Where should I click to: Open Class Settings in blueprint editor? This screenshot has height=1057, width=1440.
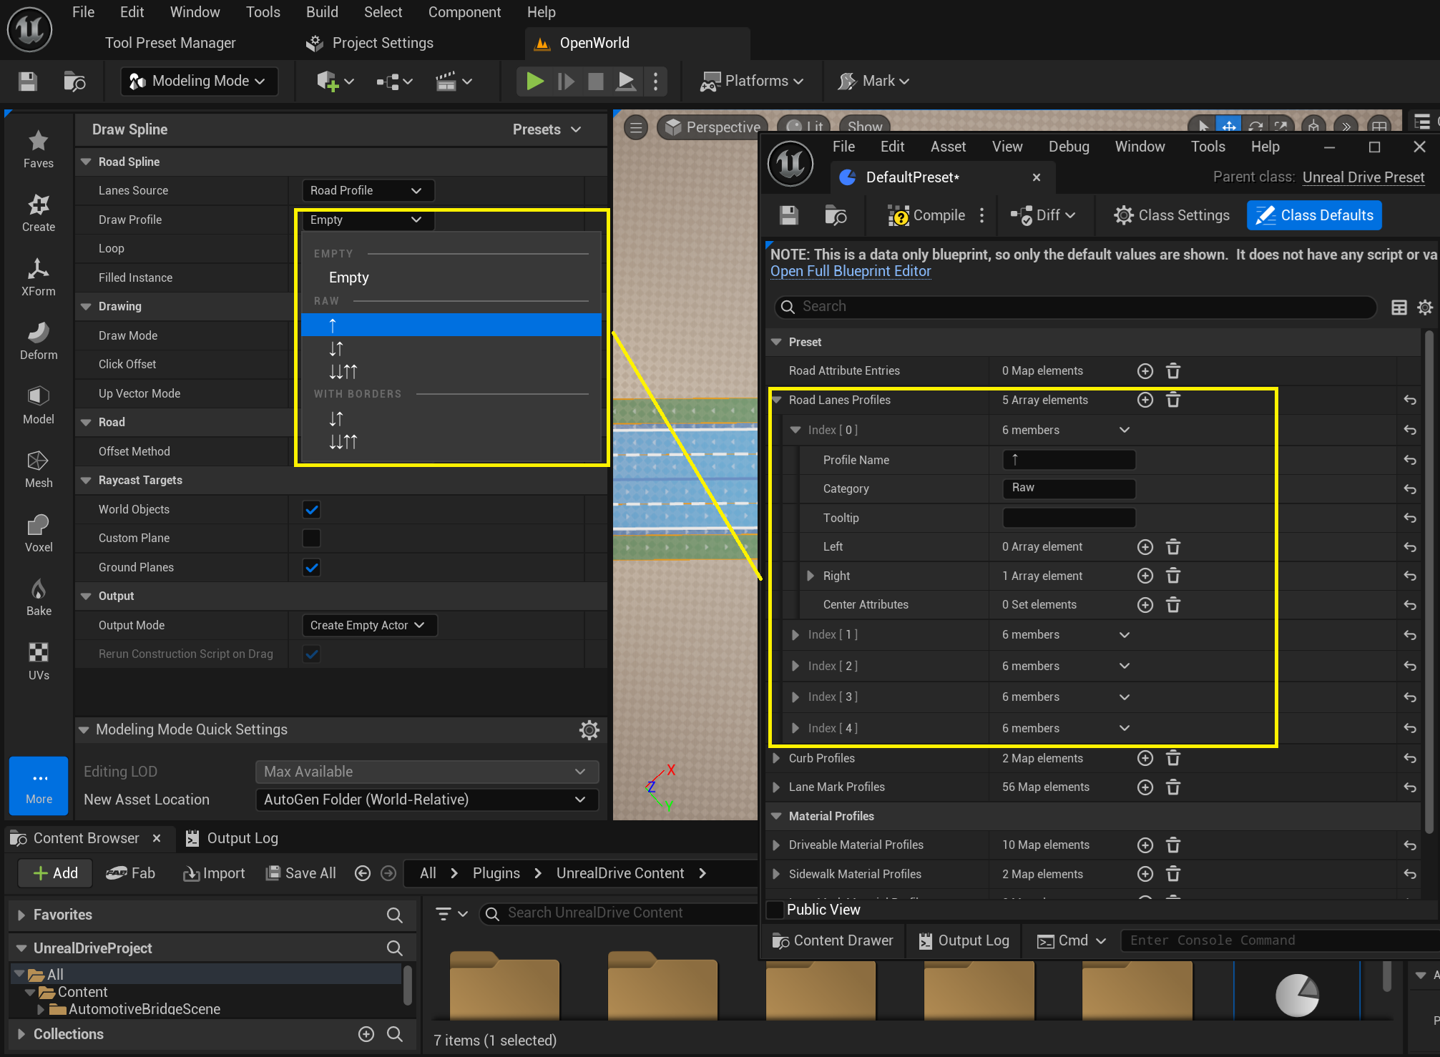[x=1171, y=215]
